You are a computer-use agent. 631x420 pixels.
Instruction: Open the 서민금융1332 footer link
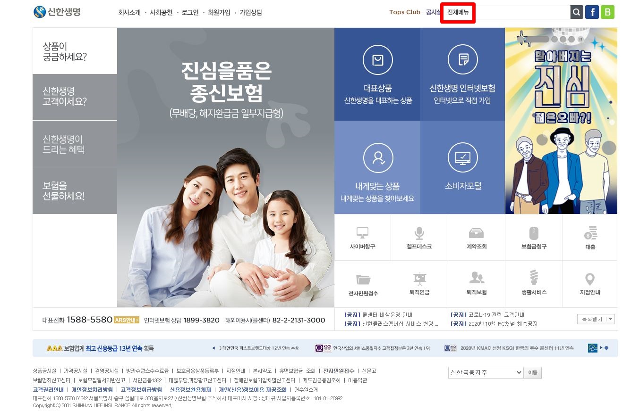click(147, 380)
